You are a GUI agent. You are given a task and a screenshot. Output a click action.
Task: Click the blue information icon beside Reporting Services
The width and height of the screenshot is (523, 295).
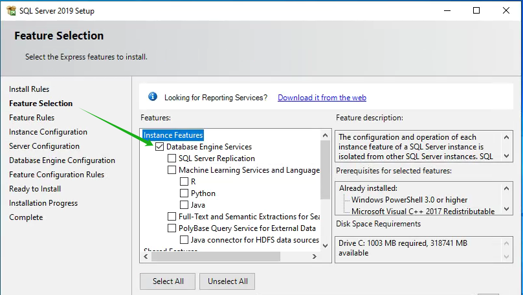coord(152,96)
